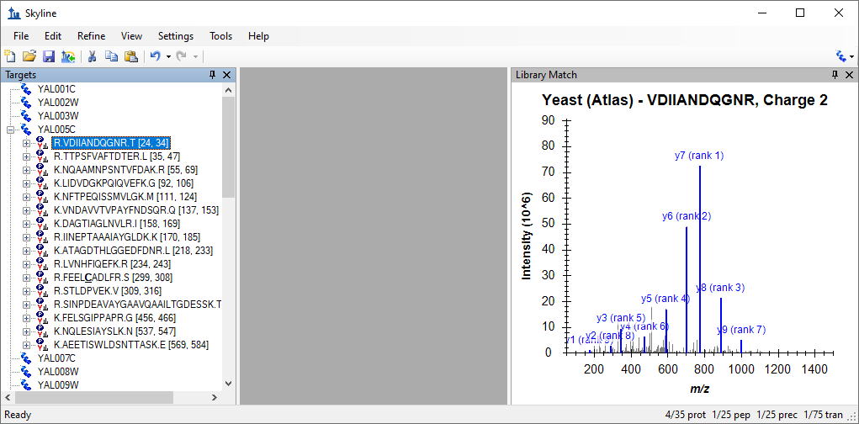The width and height of the screenshot is (859, 424).
Task: Close the Targets panel
Action: pos(227,75)
